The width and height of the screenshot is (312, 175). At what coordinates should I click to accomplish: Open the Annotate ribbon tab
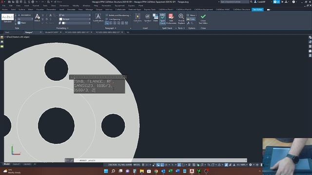[71, 10]
